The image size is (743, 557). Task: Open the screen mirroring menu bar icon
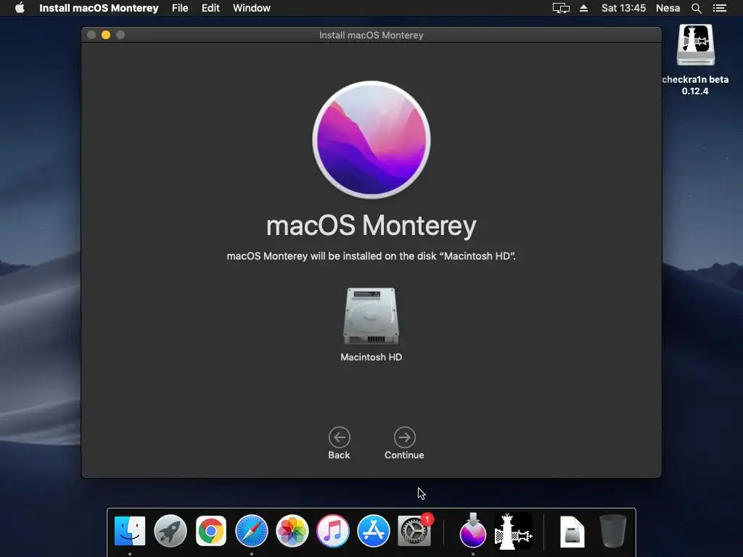tap(561, 8)
